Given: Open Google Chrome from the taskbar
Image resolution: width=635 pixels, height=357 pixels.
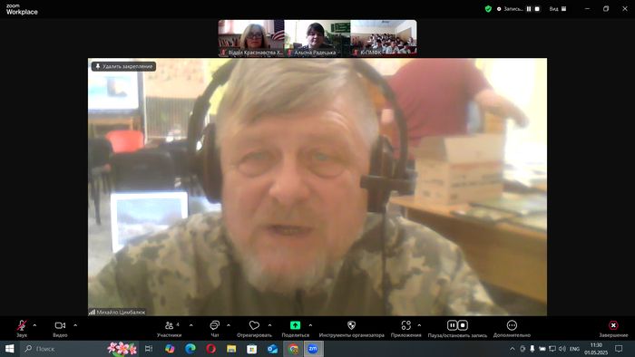Looking at the screenshot, I should 293,349.
